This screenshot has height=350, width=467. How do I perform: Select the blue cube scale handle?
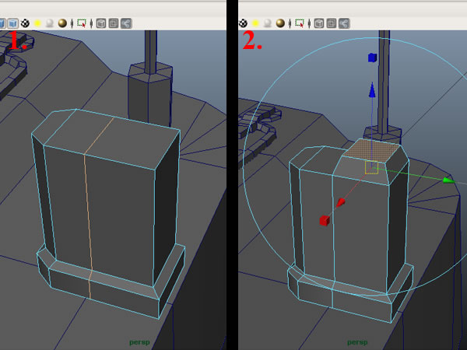click(x=372, y=58)
